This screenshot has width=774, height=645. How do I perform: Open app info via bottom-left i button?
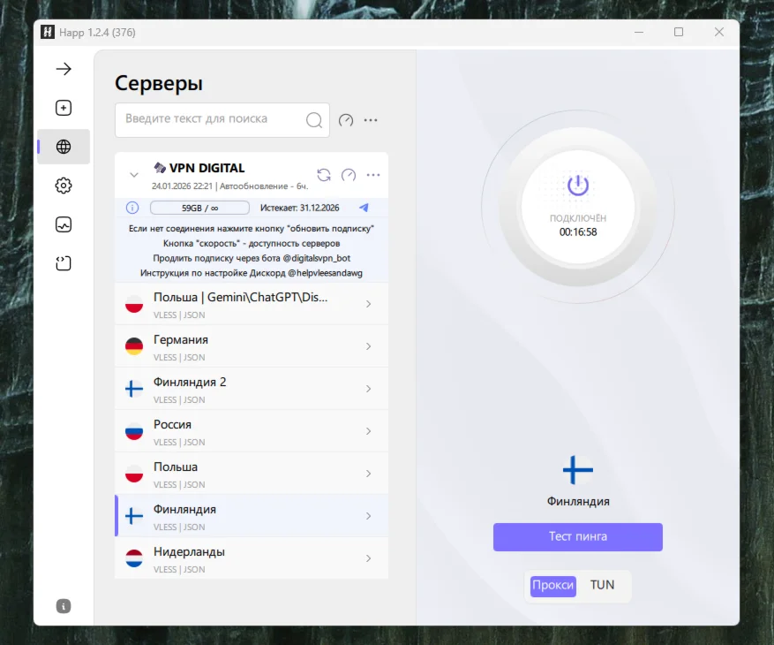(x=63, y=606)
